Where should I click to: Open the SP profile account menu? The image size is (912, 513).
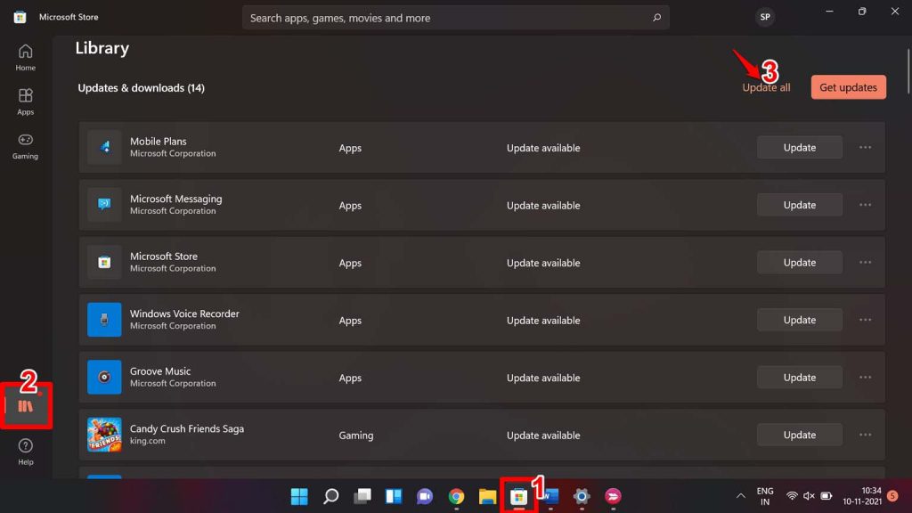click(764, 16)
